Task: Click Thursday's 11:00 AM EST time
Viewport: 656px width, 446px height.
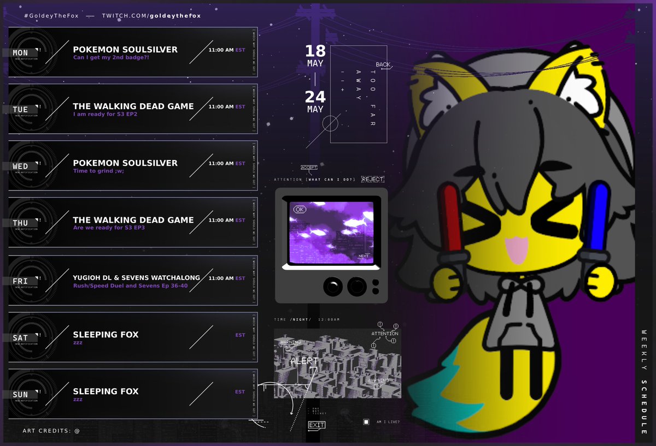Action: click(227, 220)
